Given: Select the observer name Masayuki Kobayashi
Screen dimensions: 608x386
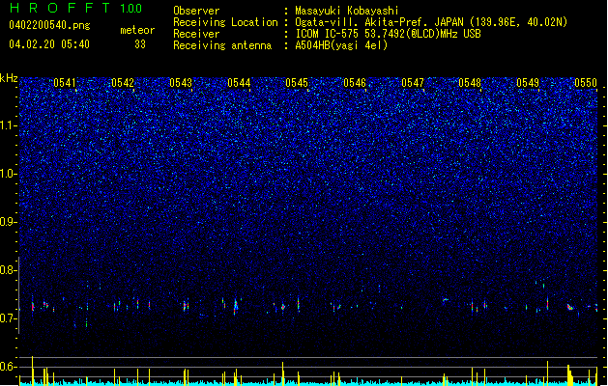Looking at the screenshot, I should [x=347, y=11].
